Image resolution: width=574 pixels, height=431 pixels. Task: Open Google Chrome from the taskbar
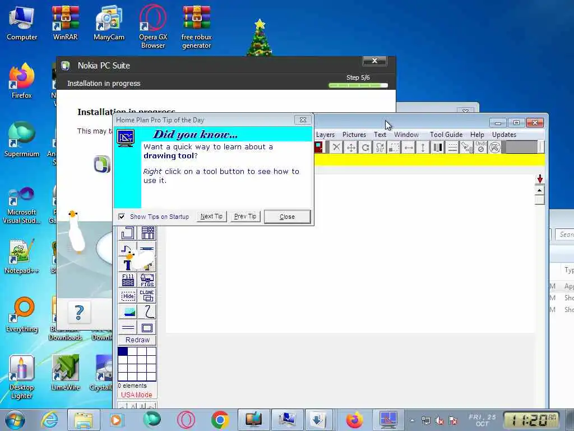click(220, 420)
